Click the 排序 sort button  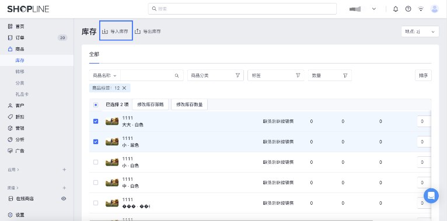pyautogui.click(x=423, y=75)
